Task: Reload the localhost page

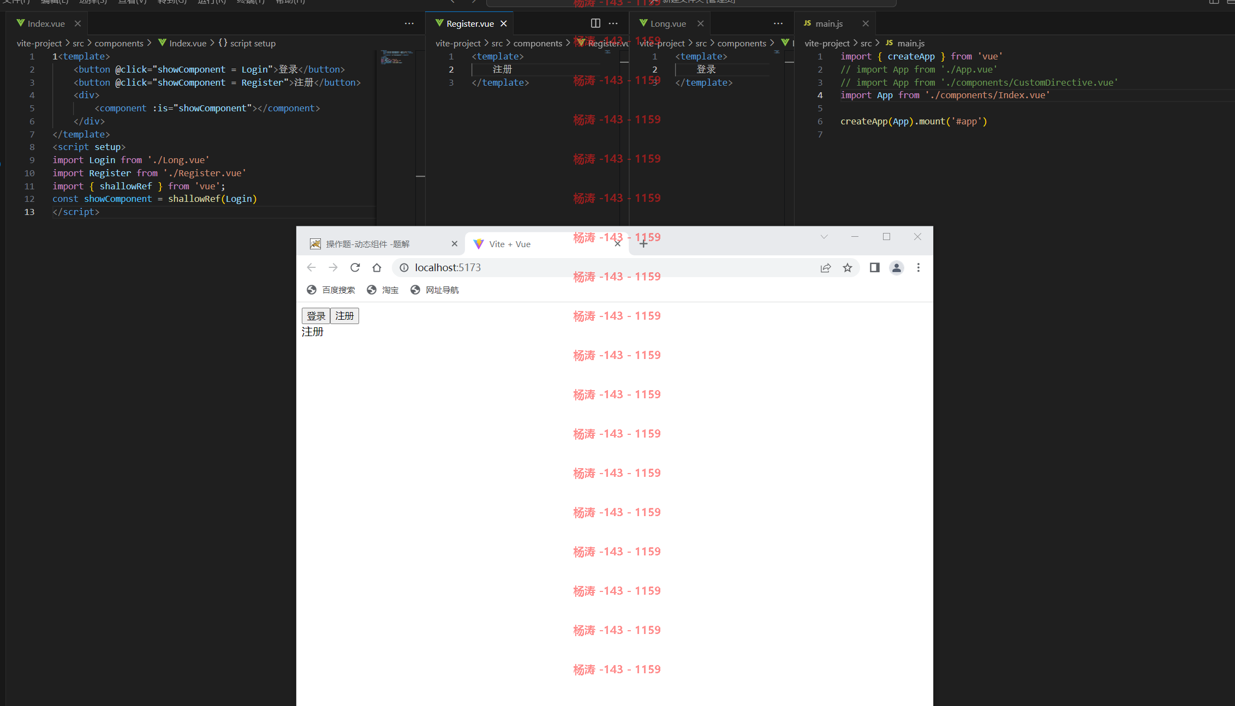Action: point(355,267)
